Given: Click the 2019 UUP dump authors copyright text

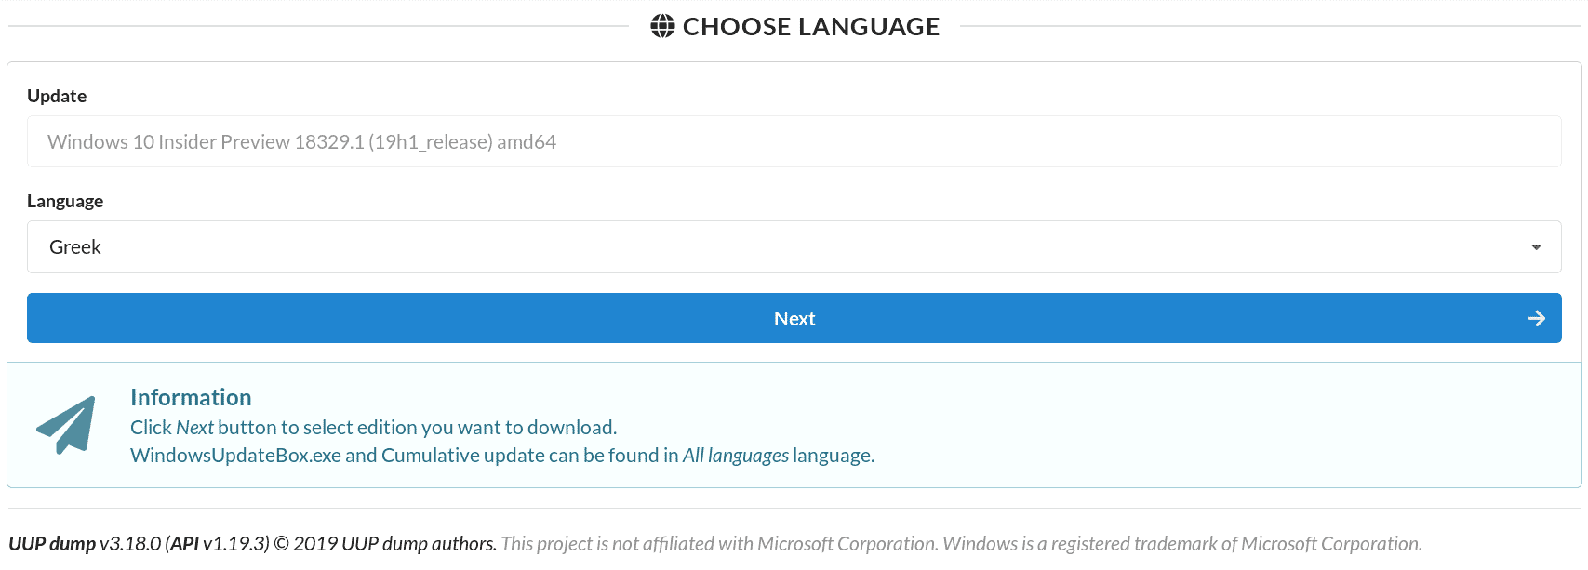Looking at the screenshot, I should [385, 543].
